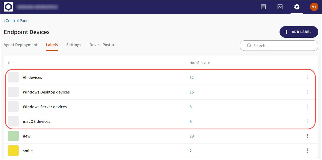Focus the Search input field
The width and height of the screenshot is (322, 160).
(282, 46)
